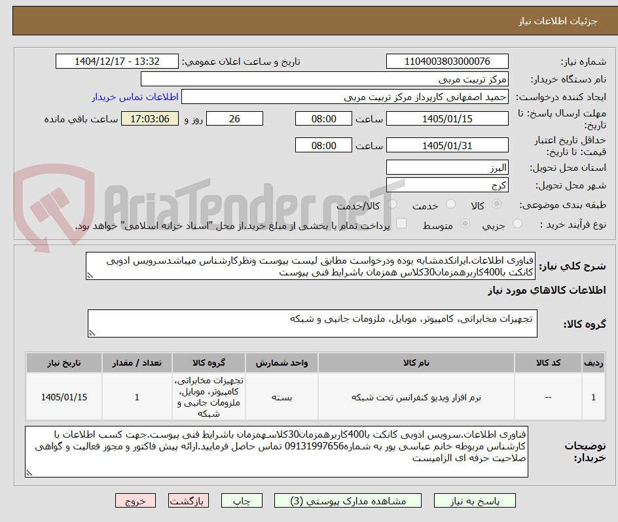Click the 'ردیف' column header
Viewport: 618px width, 522px height.
[594, 363]
